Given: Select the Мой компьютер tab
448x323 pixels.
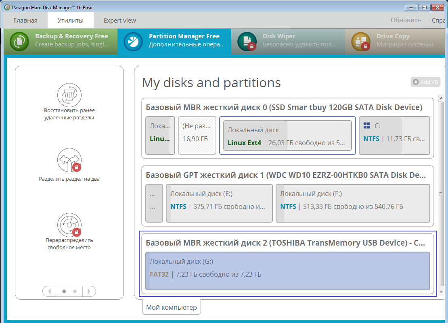Looking at the screenshot, I should [x=171, y=307].
